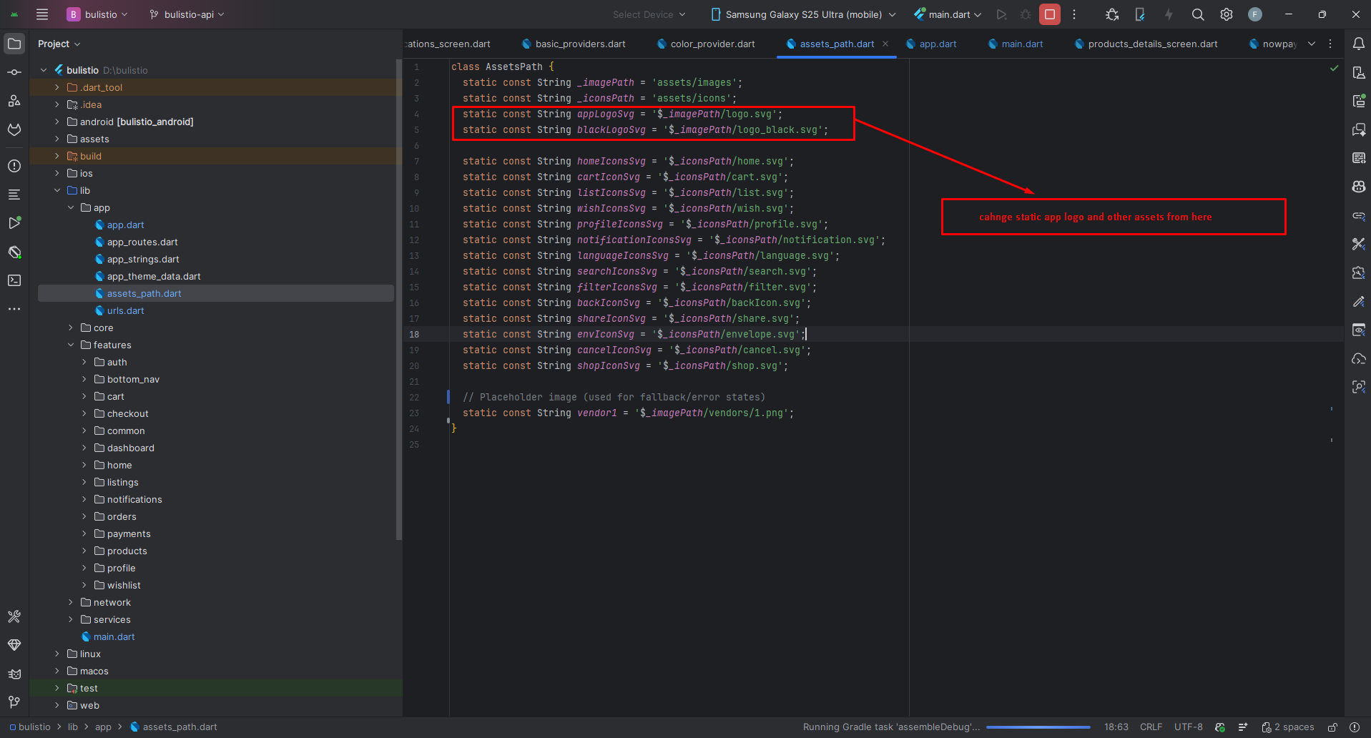Click the Flutter hot reload lightning icon

tap(1169, 14)
